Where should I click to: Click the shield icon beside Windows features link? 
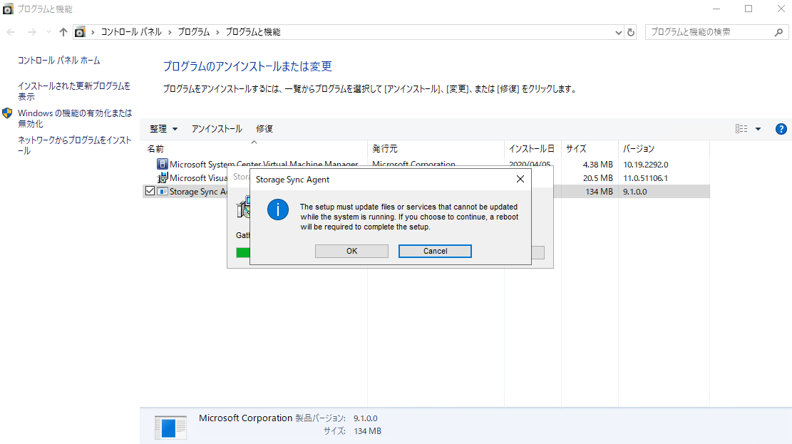pyautogui.click(x=7, y=113)
